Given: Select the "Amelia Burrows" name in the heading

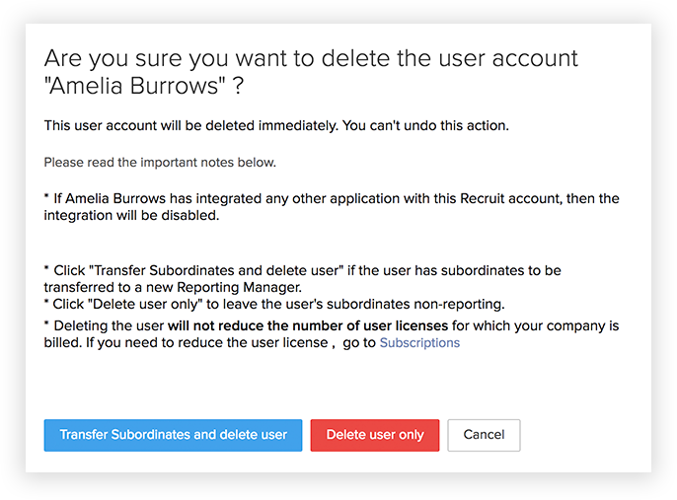Looking at the screenshot, I should click(x=135, y=86).
